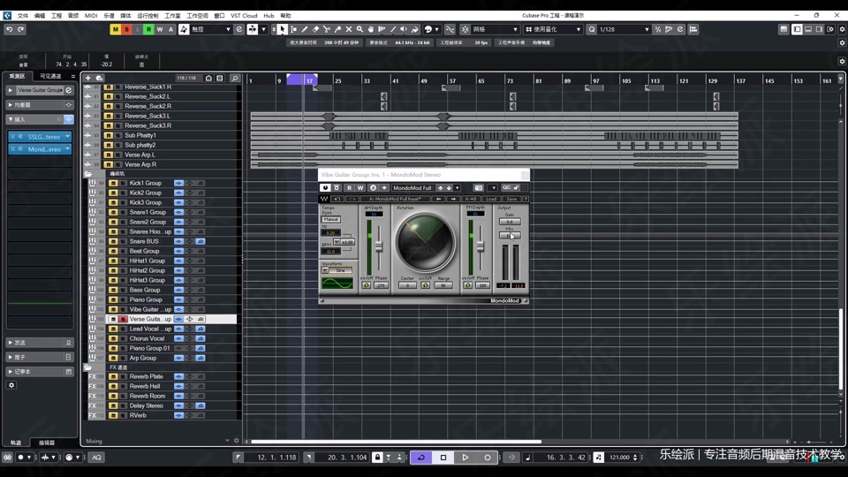Open the quantize preset 1/128 dropdown
This screenshot has width=848, height=477.
coord(624,29)
